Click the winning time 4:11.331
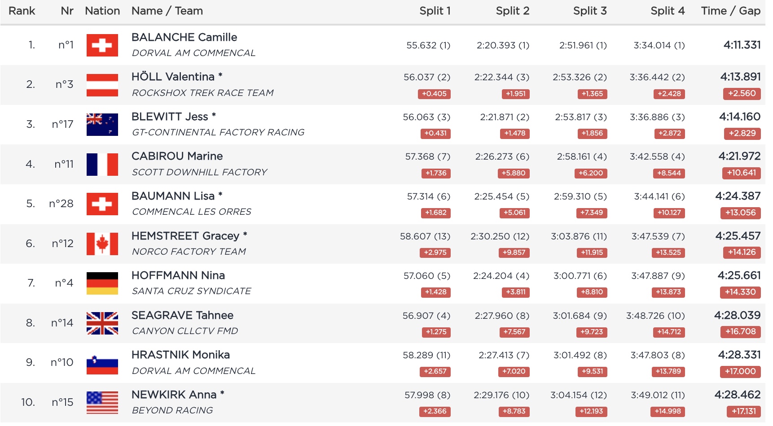773x426 pixels. click(x=742, y=45)
